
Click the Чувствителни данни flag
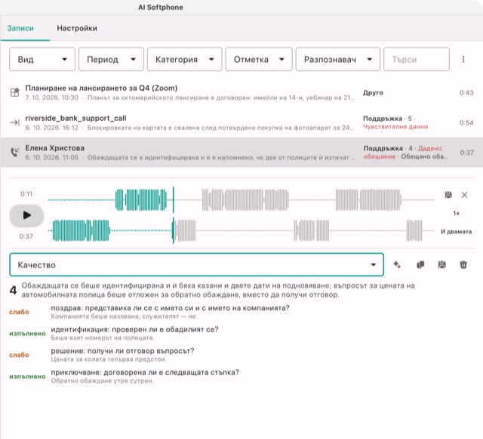(395, 127)
